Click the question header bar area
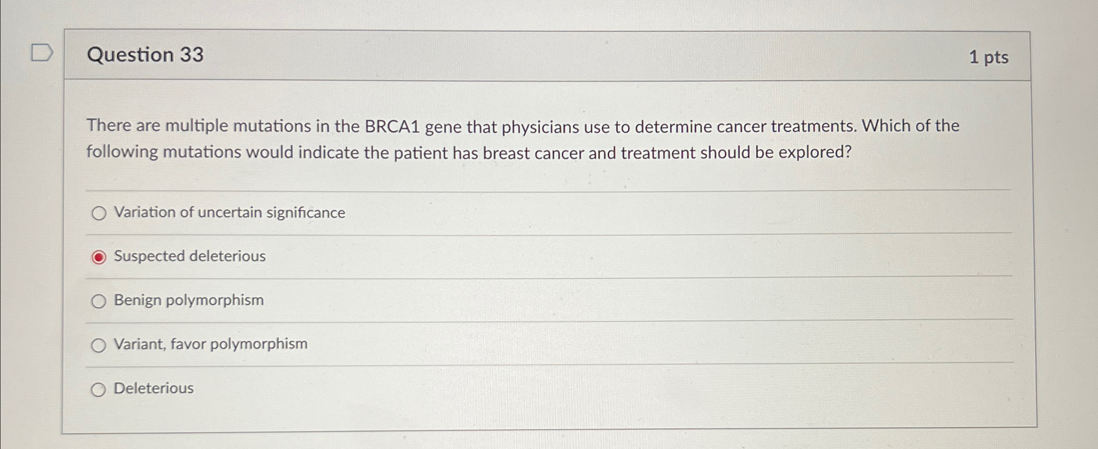 pos(532,55)
